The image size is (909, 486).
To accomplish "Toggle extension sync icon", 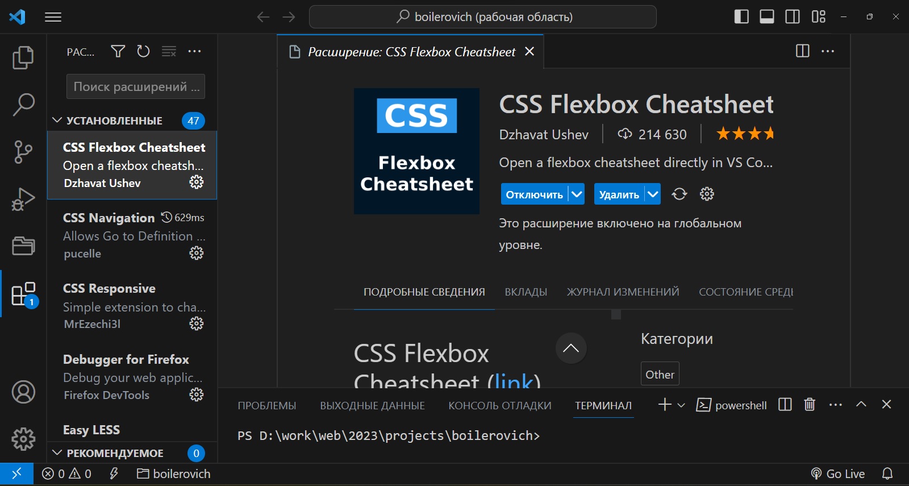I will click(679, 194).
